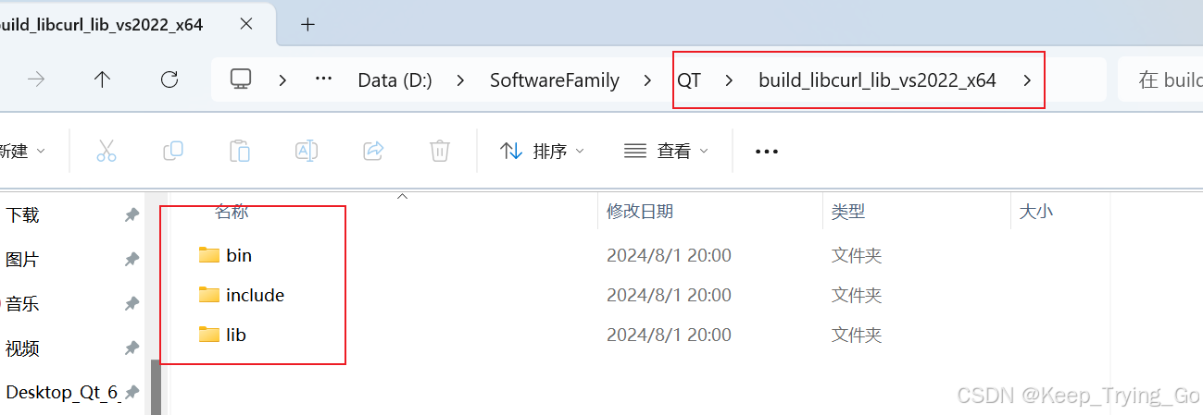
Task: Sort by 修改日期 column header
Action: pos(640,212)
